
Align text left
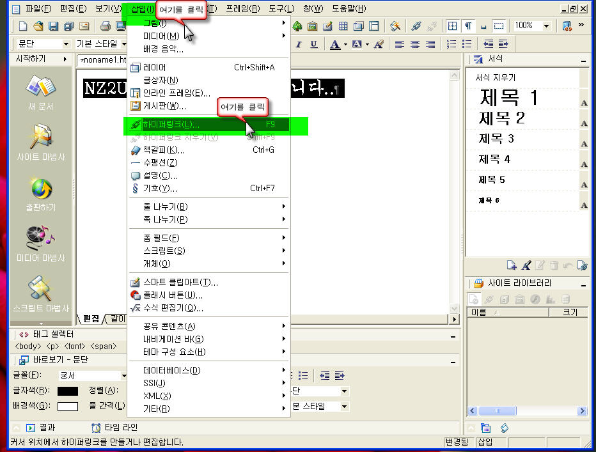(x=399, y=44)
